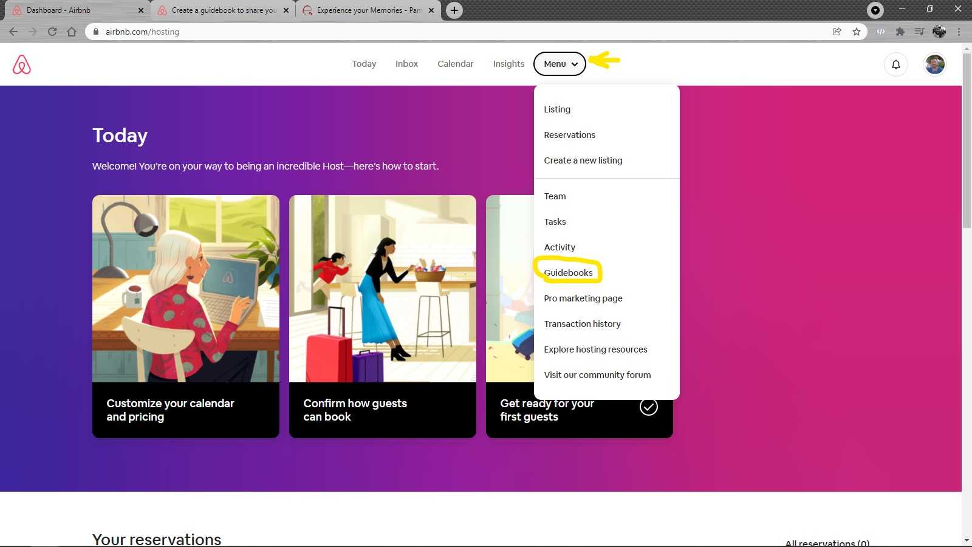The image size is (972, 547).
Task: Open Chrome's three-dot menu
Action: (x=960, y=32)
